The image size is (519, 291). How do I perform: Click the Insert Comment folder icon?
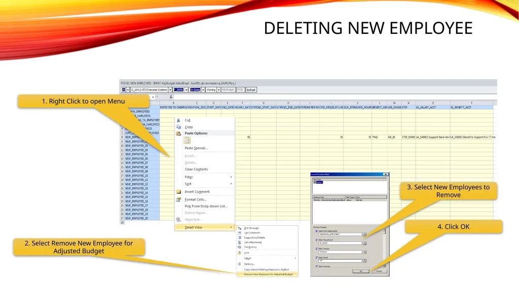point(178,192)
